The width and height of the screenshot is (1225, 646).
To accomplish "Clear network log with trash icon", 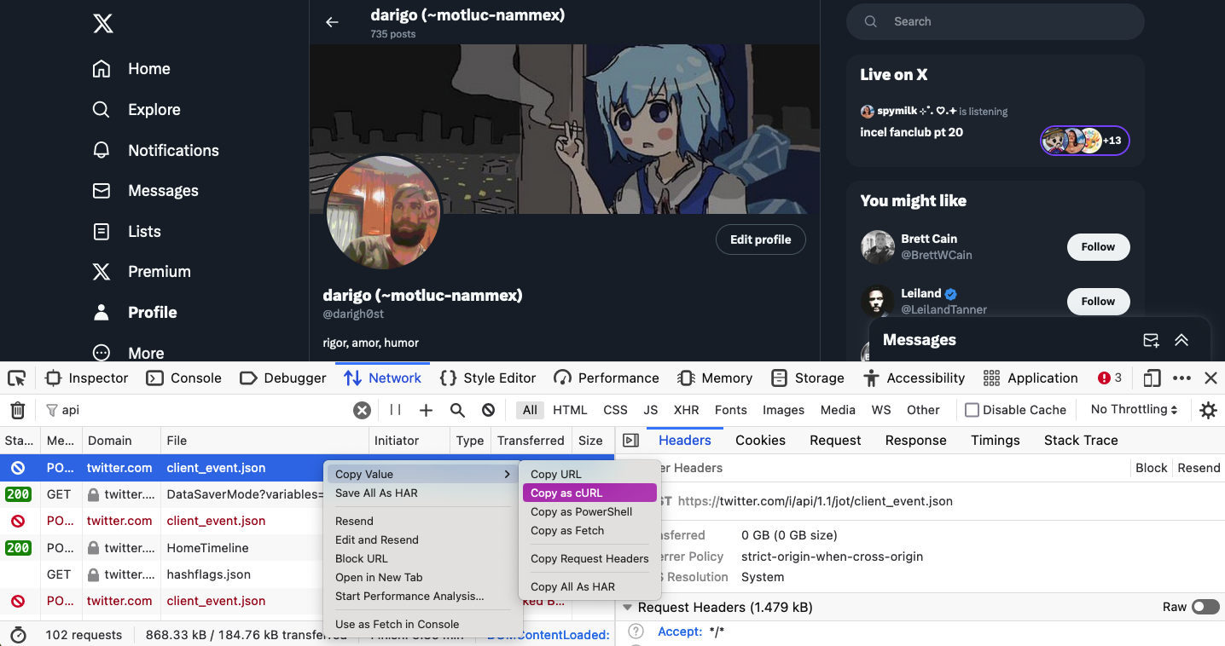I will (x=17, y=410).
